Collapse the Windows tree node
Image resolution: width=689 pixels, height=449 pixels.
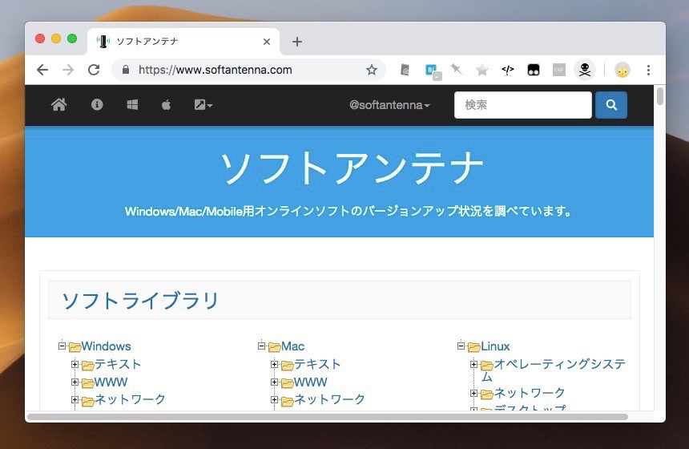point(62,346)
